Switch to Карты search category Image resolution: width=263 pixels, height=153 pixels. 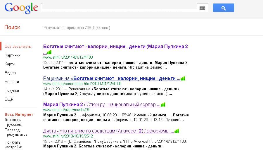click(x=10, y=64)
